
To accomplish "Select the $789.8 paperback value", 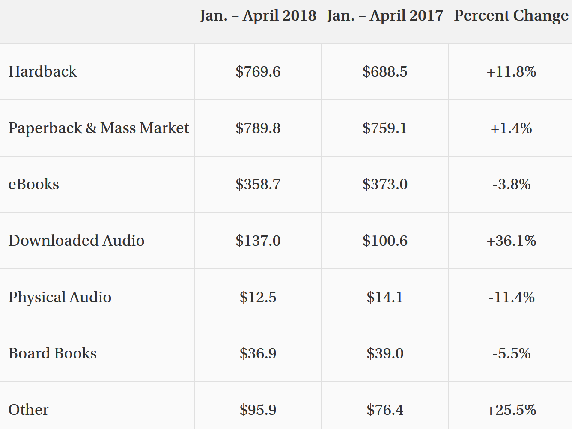I will click(x=258, y=128).
